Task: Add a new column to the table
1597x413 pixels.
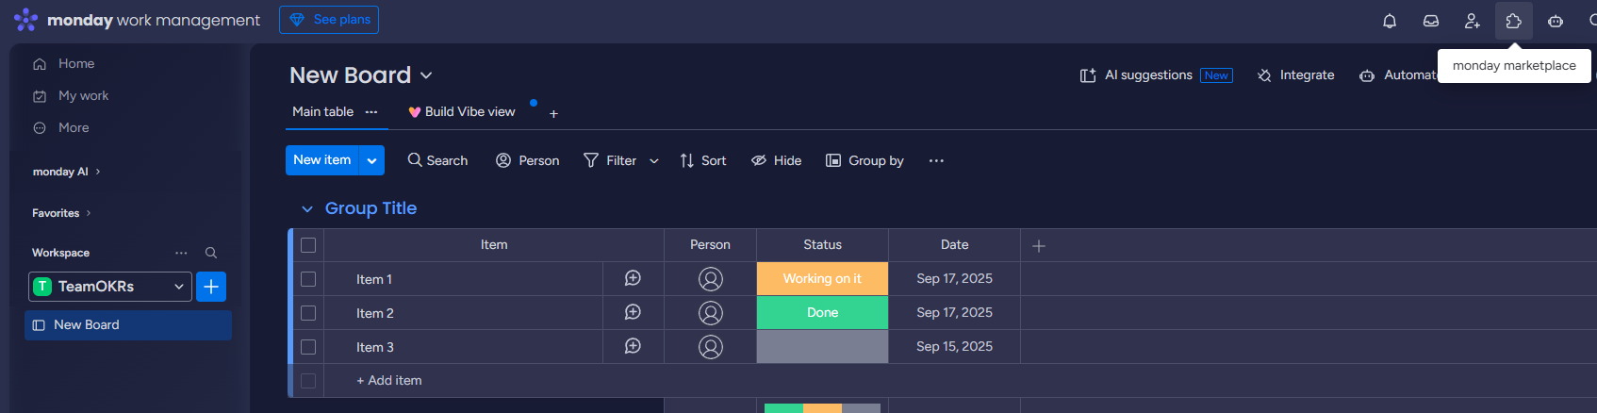Action: [1039, 246]
